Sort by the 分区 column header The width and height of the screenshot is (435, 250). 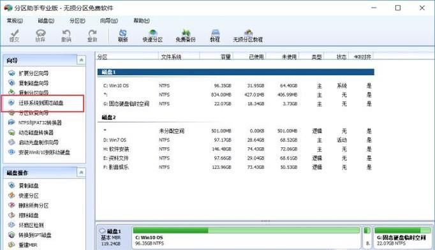(x=127, y=57)
